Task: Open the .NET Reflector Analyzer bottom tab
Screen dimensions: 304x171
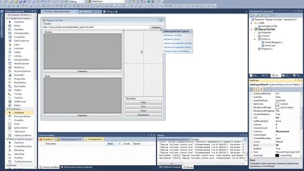Action: (170, 167)
